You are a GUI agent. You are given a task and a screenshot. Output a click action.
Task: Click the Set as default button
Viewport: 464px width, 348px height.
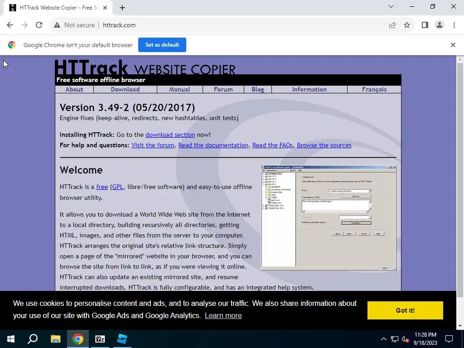pyautogui.click(x=162, y=45)
